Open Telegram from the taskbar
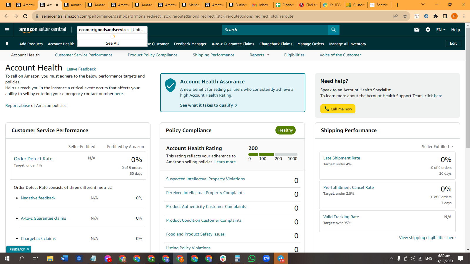Image resolution: width=470 pixels, height=264 pixels. [x=281, y=258]
